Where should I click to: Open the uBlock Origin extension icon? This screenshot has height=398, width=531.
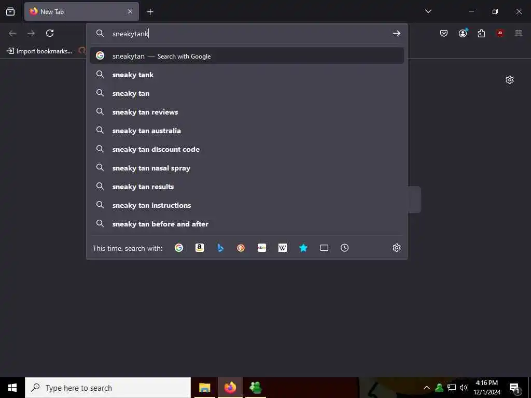click(x=500, y=33)
